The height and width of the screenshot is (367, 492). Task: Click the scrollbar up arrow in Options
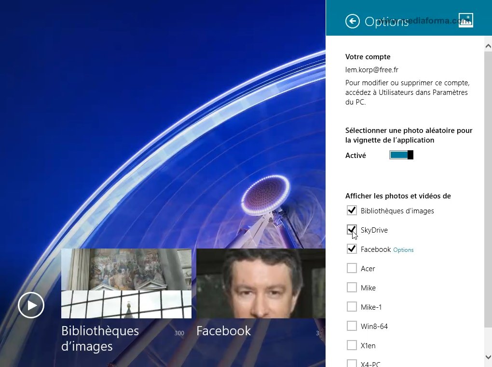[488, 45]
